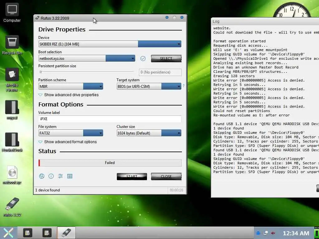
Task: Select the rufus-3.22 desktop icon
Action: point(12,207)
